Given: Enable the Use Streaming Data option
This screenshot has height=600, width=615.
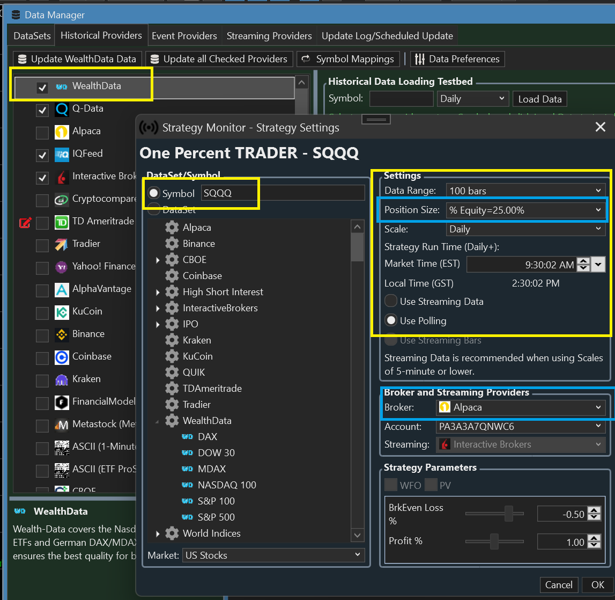Looking at the screenshot, I should coord(391,302).
